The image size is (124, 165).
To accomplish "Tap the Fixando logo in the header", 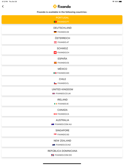I will click(x=62, y=6).
